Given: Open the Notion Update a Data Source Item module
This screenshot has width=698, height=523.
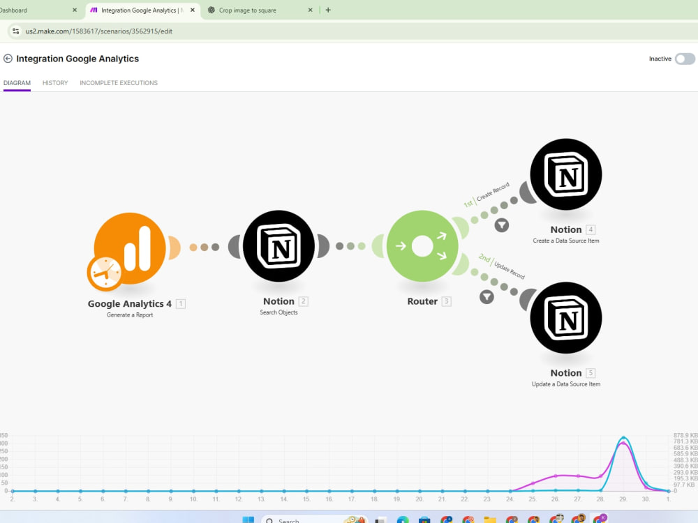Looking at the screenshot, I should 566,317.
